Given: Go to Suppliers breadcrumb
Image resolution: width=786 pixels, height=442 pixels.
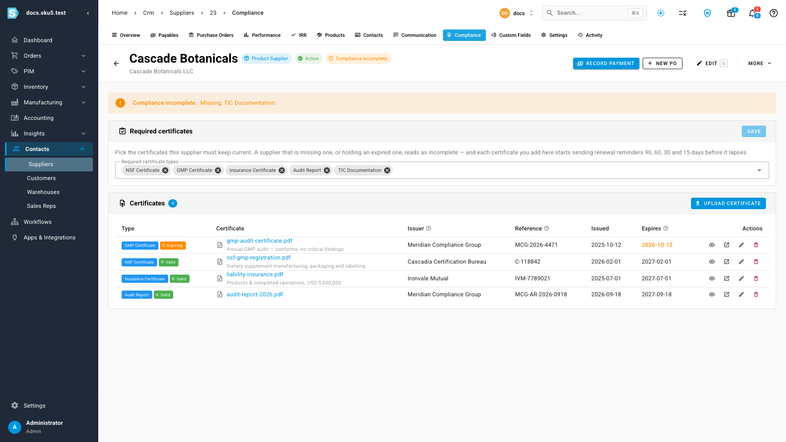Looking at the screenshot, I should pyautogui.click(x=182, y=13).
